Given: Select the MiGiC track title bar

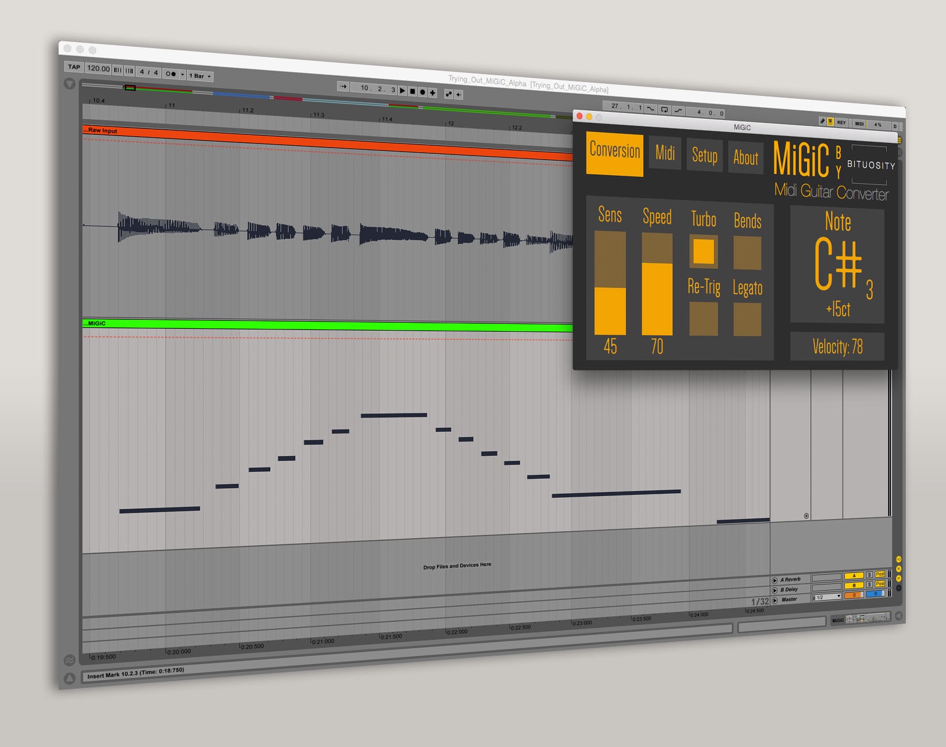Looking at the screenshot, I should [327, 326].
